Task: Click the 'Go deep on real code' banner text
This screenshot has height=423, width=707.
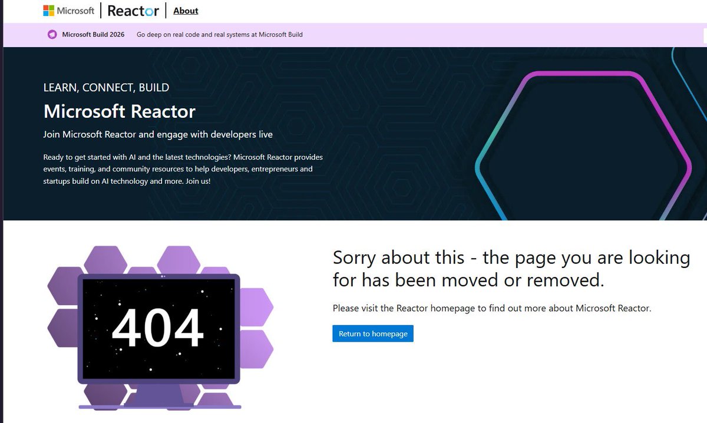Action: pyautogui.click(x=220, y=35)
